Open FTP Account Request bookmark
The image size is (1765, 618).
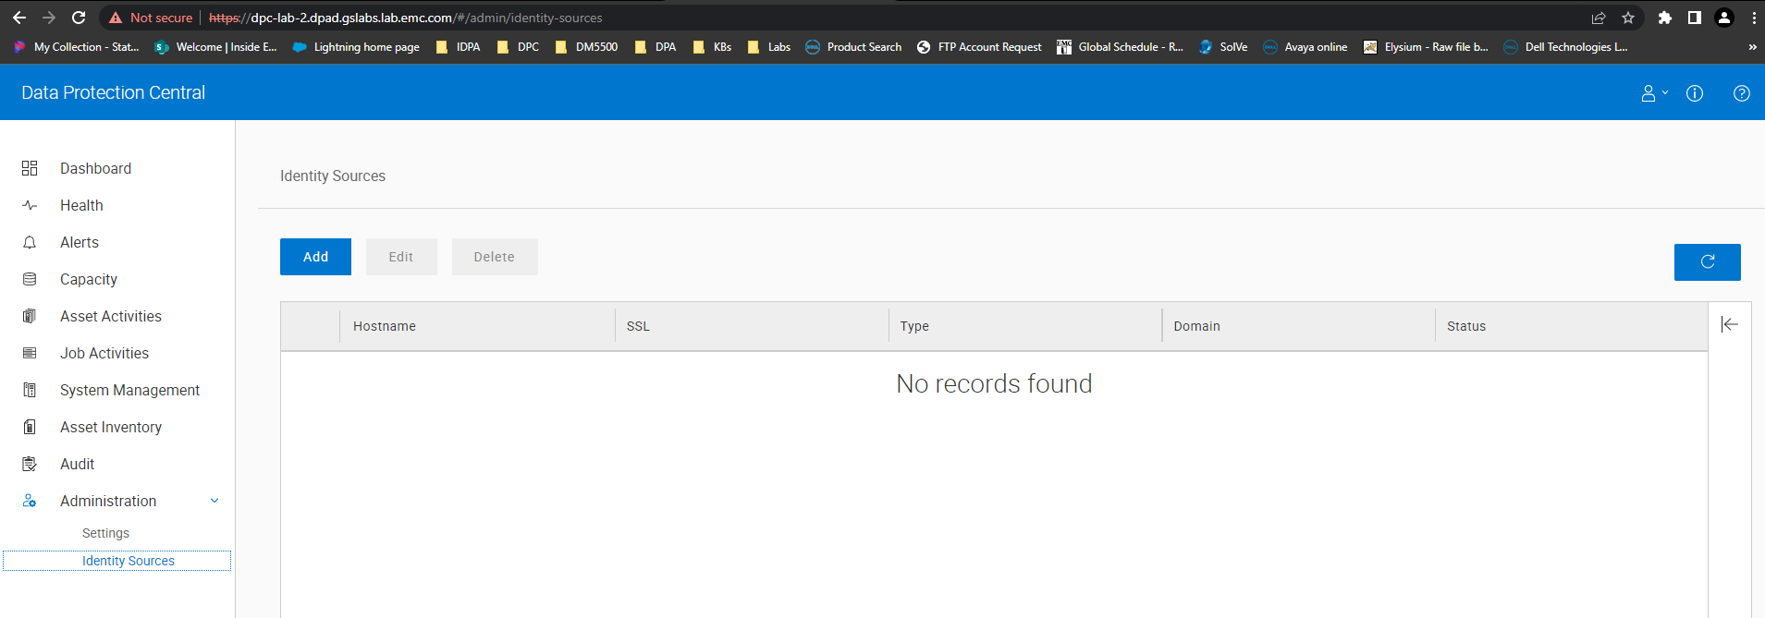point(979,47)
